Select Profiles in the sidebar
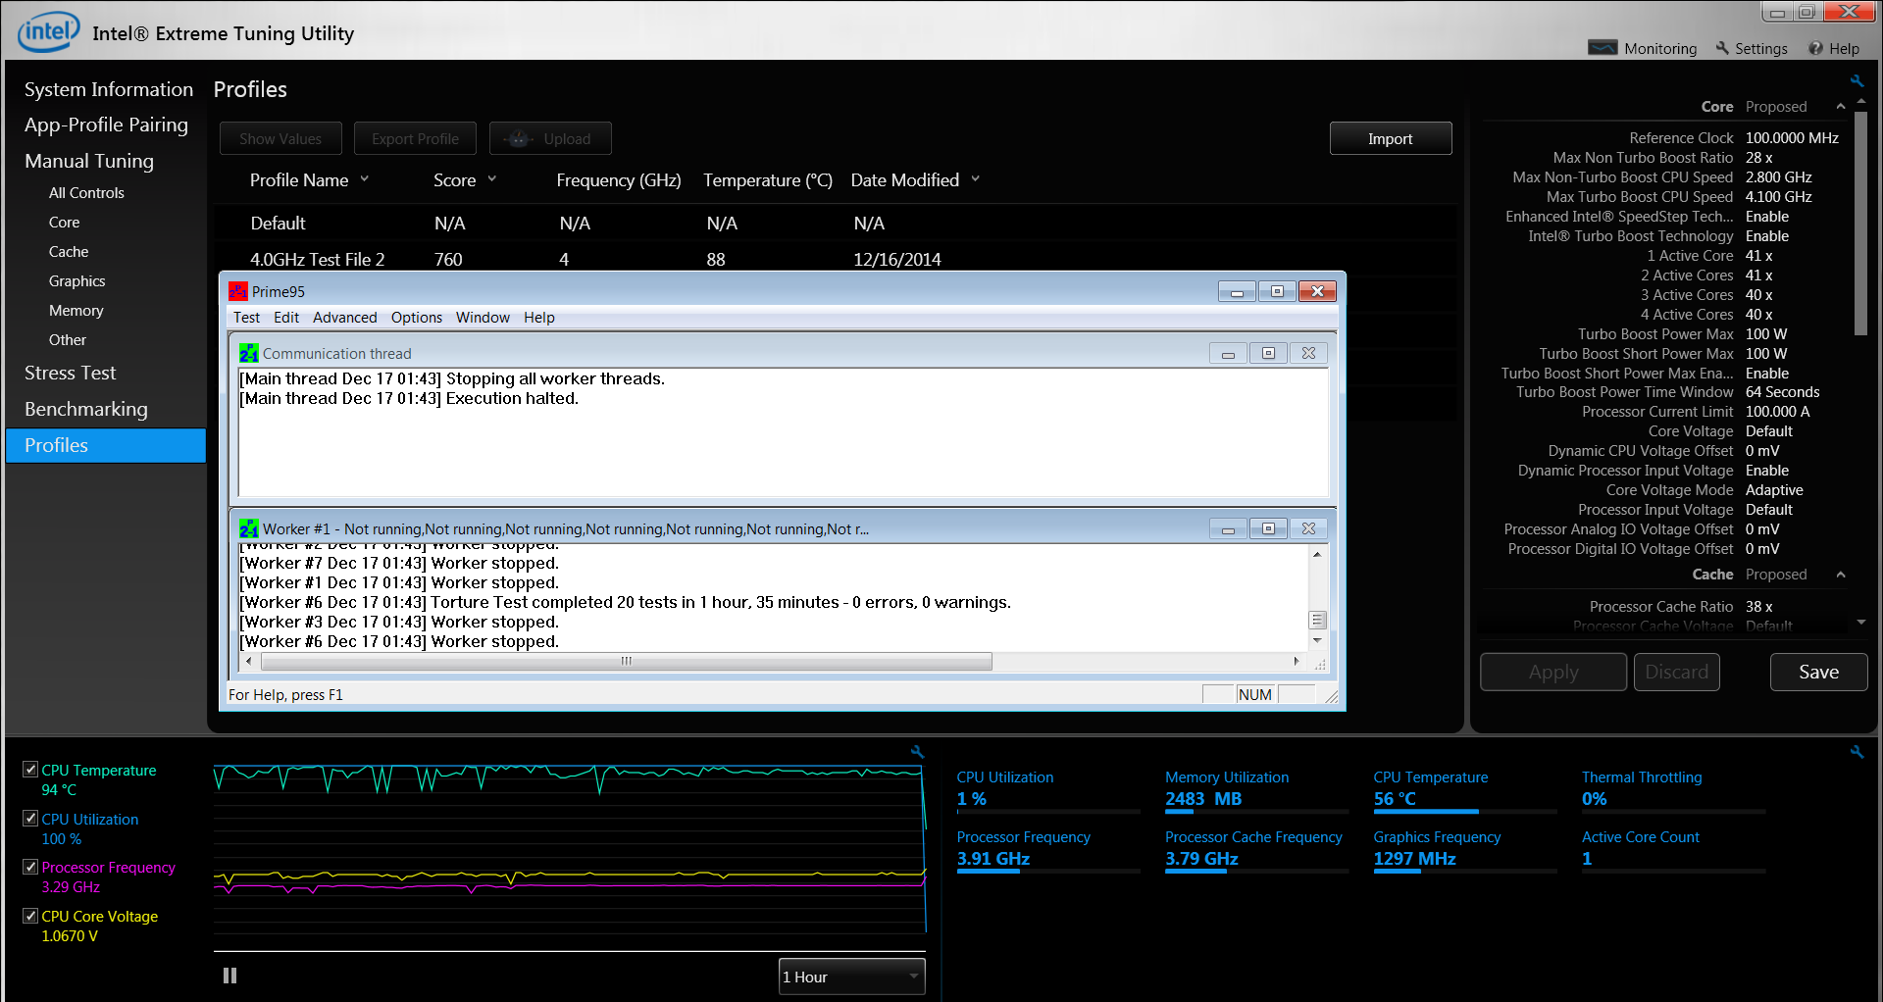The width and height of the screenshot is (1883, 1002). tap(106, 445)
